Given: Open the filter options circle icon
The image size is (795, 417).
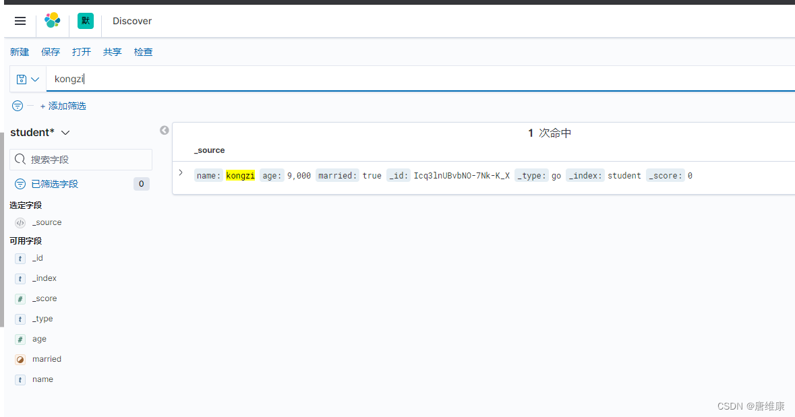Looking at the screenshot, I should pos(18,106).
